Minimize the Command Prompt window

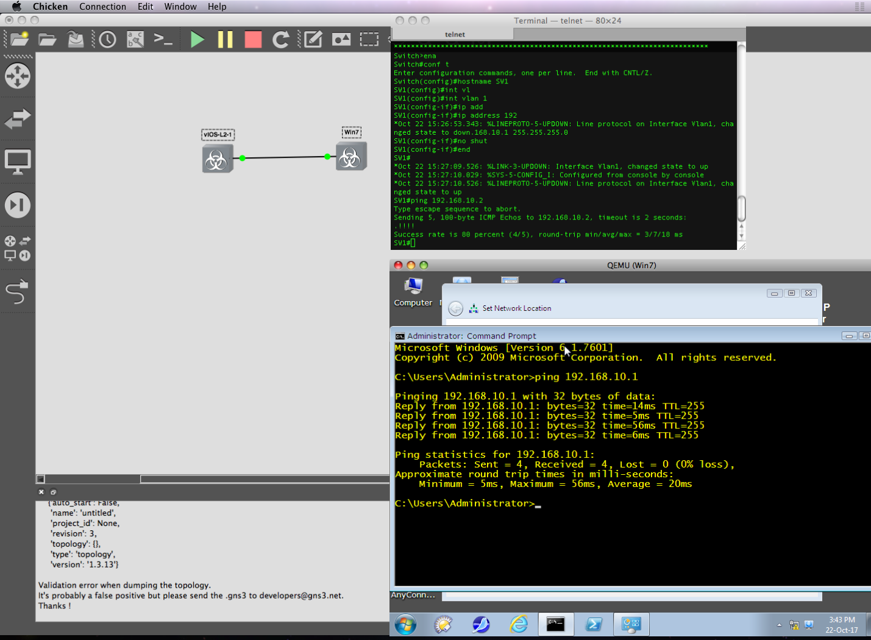849,336
